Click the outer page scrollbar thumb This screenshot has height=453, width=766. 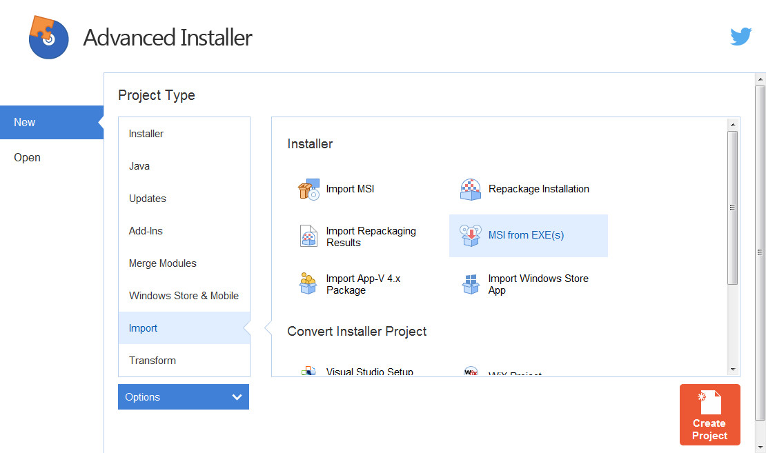click(760, 252)
